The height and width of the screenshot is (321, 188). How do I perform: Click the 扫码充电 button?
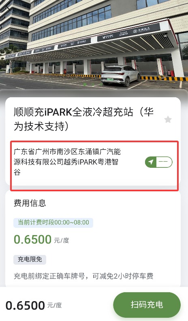147,305
